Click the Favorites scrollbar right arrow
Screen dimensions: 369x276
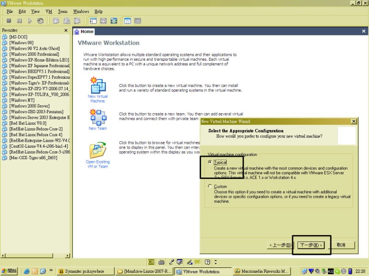pyautogui.click(x=68, y=256)
